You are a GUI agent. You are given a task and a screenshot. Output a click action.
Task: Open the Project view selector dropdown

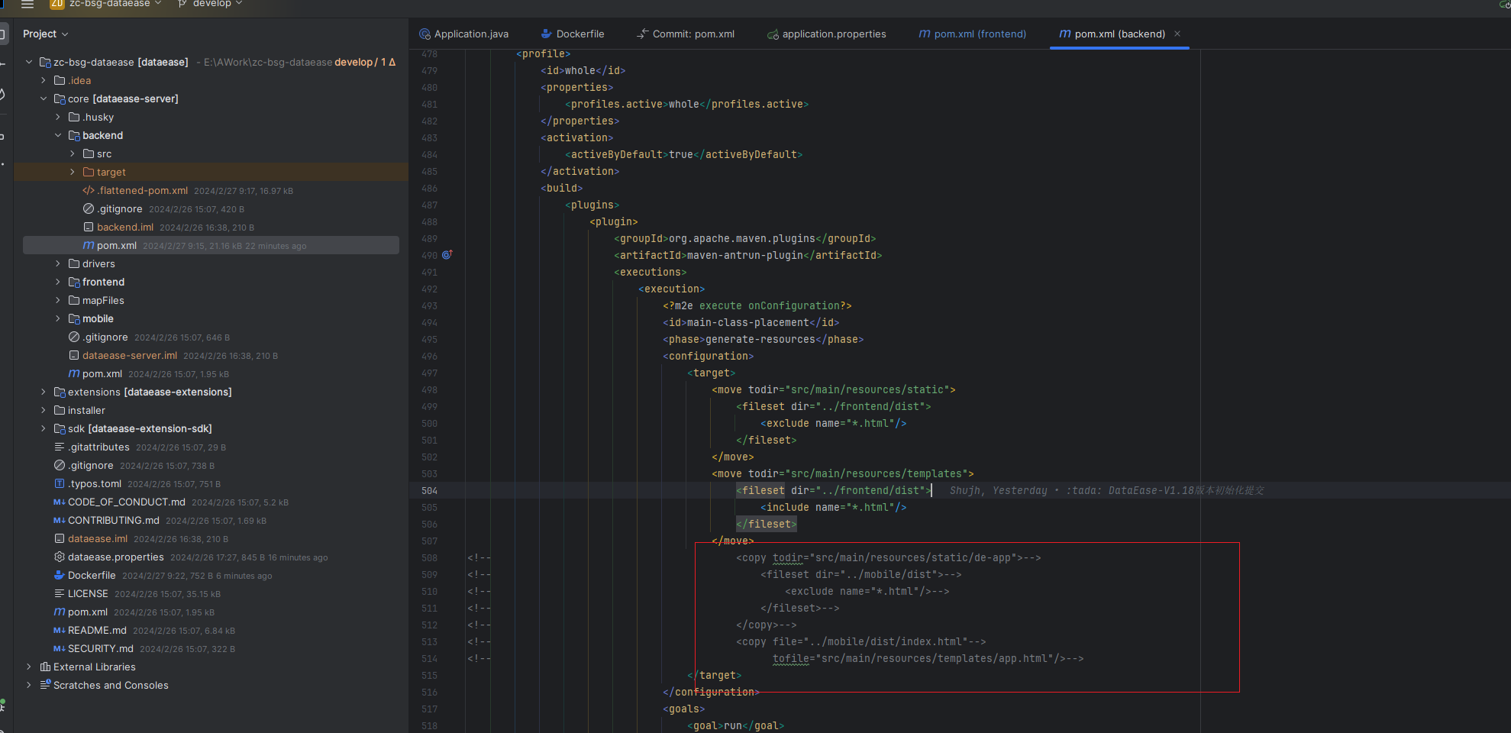[x=45, y=34]
